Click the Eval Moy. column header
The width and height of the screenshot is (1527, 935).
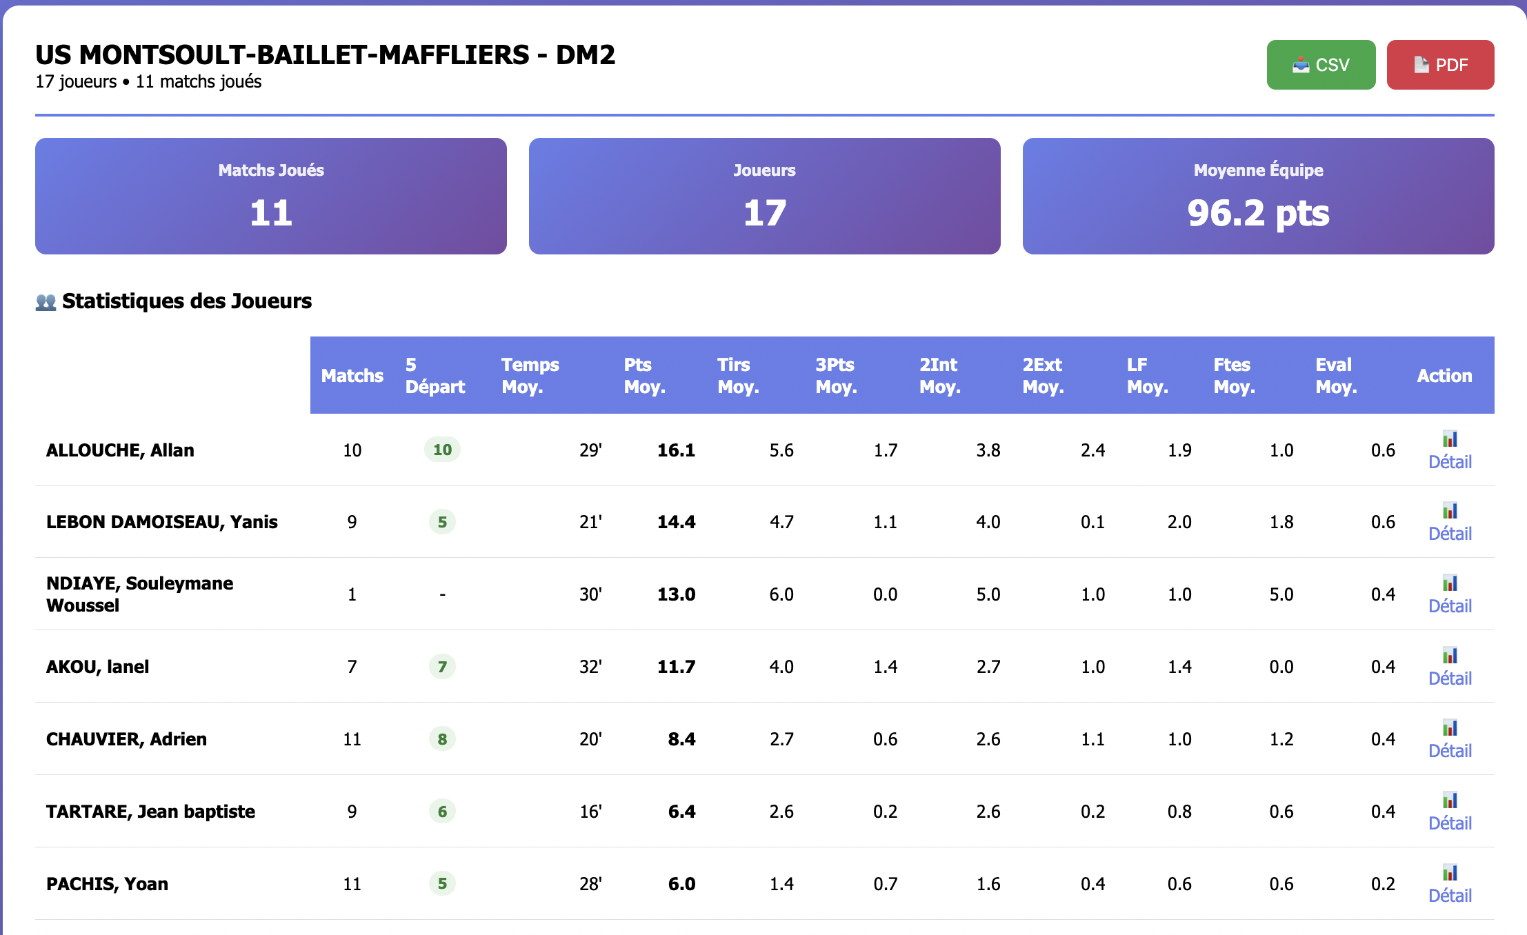(1336, 375)
